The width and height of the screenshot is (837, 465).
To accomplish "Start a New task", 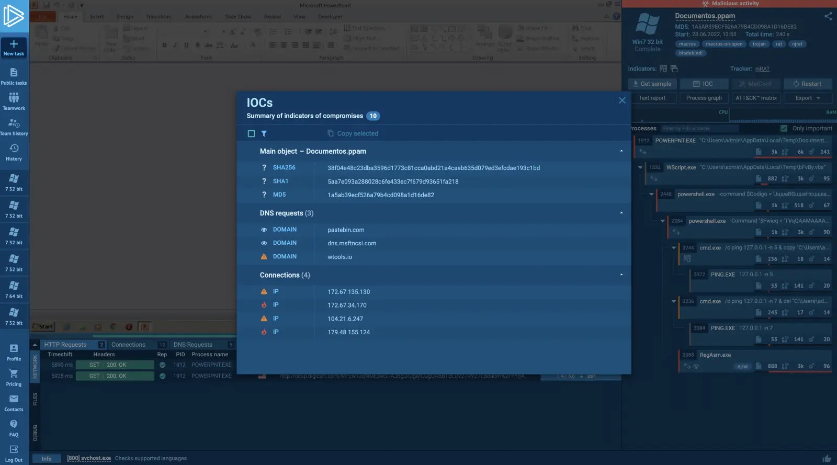I will click(14, 48).
